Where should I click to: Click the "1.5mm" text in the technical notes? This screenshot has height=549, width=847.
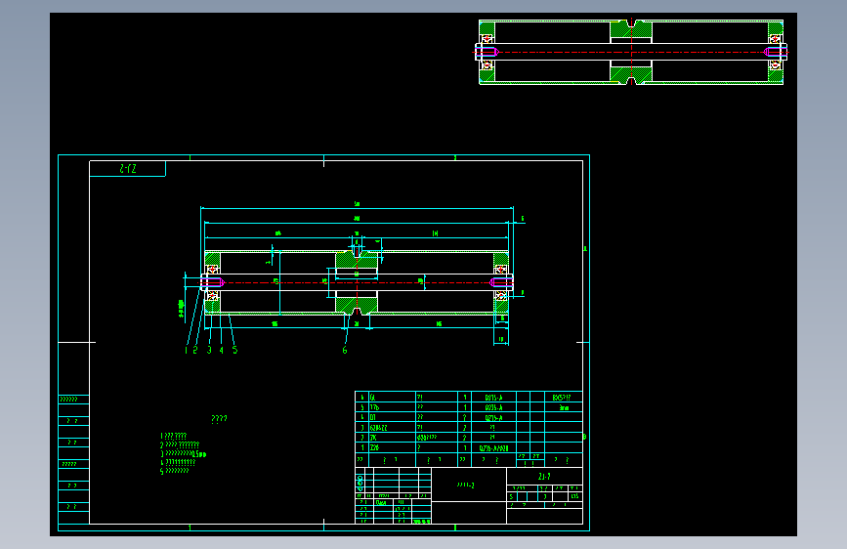coord(198,454)
